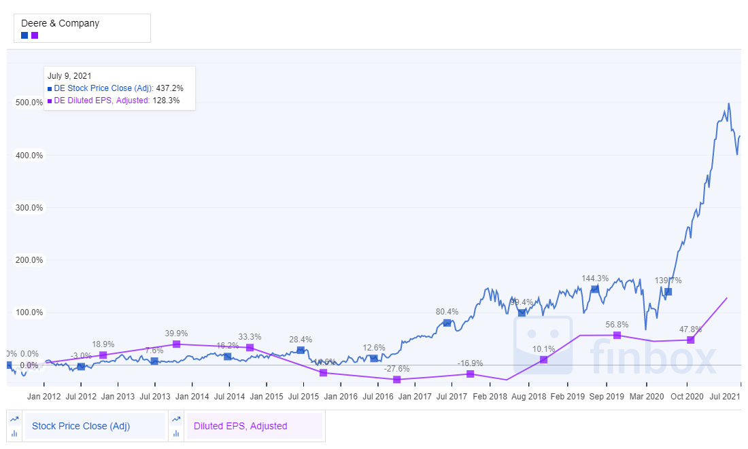This screenshot has height=449, width=748.
Task: Select the purple 47.8% EPS marker
Action: [690, 340]
